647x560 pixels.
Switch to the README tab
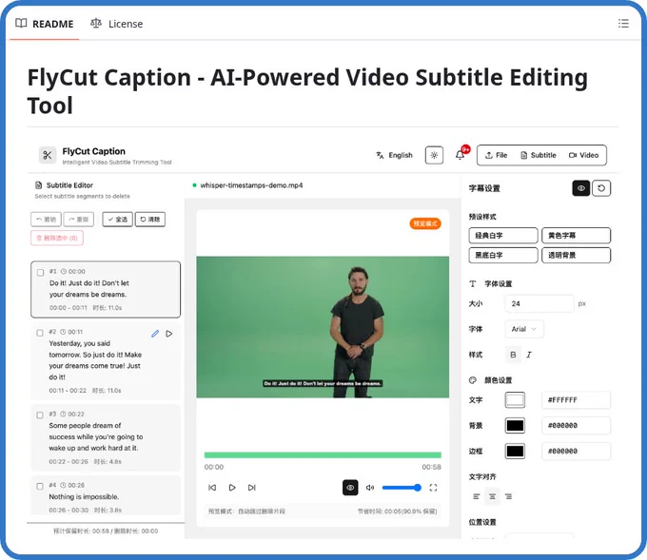[x=44, y=24]
